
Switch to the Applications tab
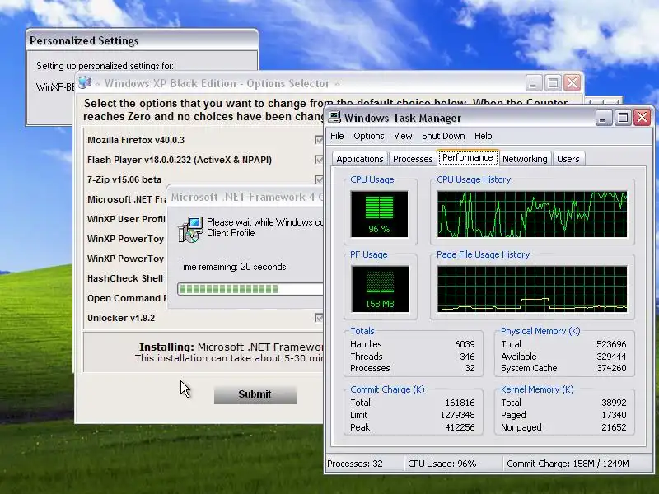pyautogui.click(x=360, y=159)
